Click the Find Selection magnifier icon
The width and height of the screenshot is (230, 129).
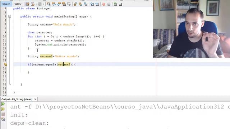tap(49, 4)
